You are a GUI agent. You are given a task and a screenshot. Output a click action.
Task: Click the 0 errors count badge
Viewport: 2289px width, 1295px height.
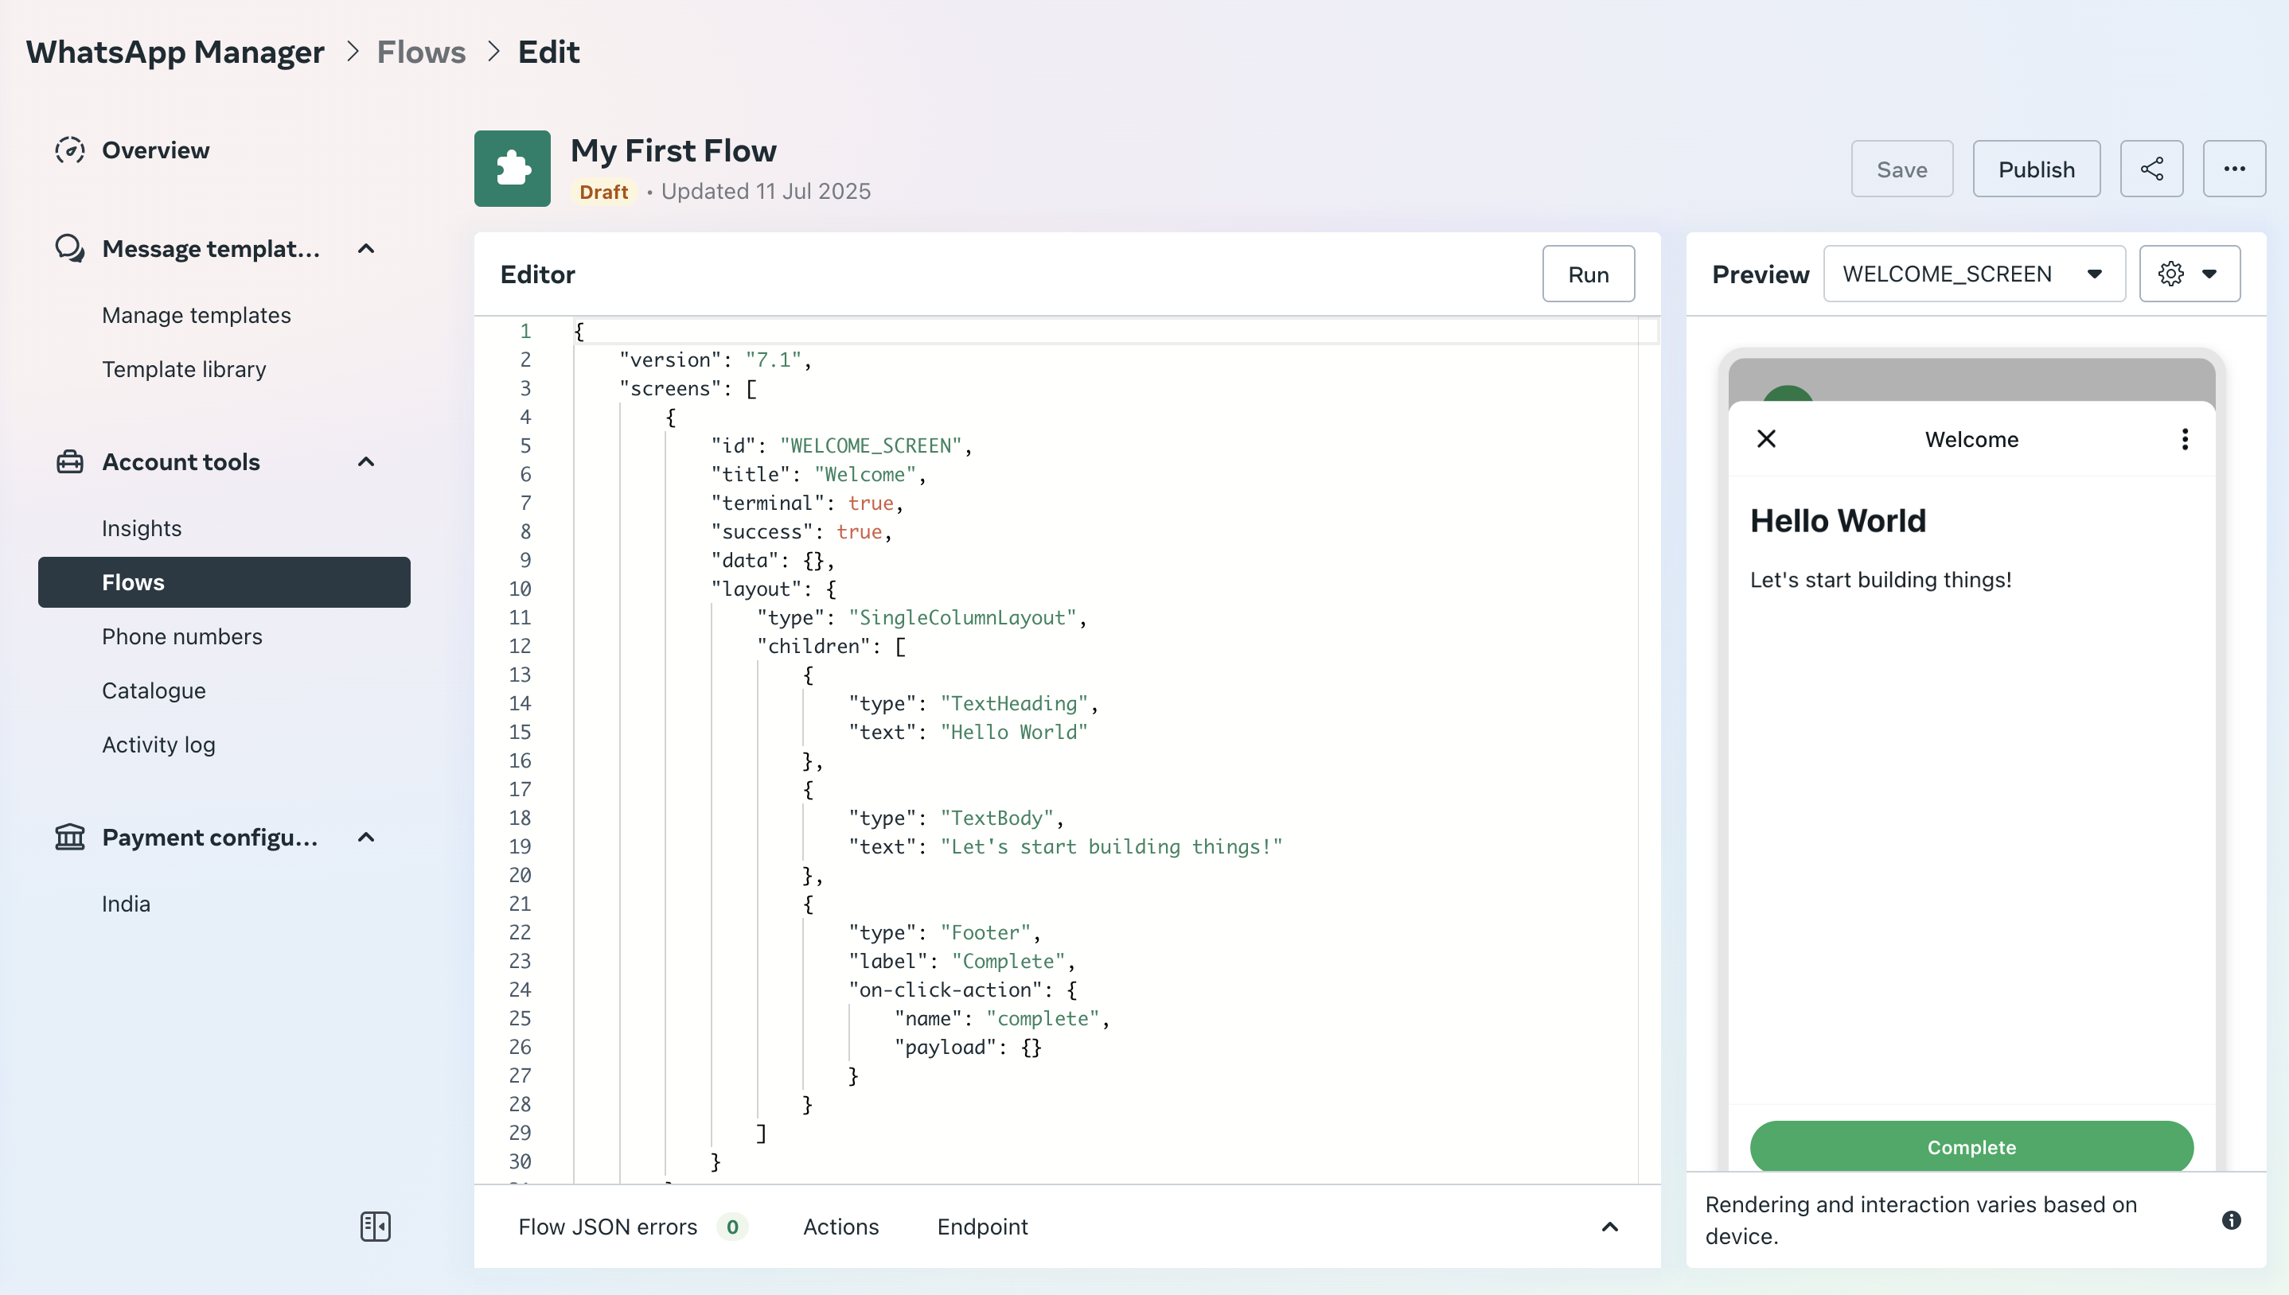(x=731, y=1227)
